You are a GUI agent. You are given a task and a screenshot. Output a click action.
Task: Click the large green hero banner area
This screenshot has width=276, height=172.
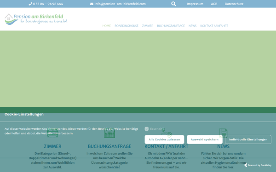138,69
